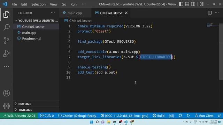Open the Go menu
This screenshot has height=125, width=223.
(x=64, y=4)
